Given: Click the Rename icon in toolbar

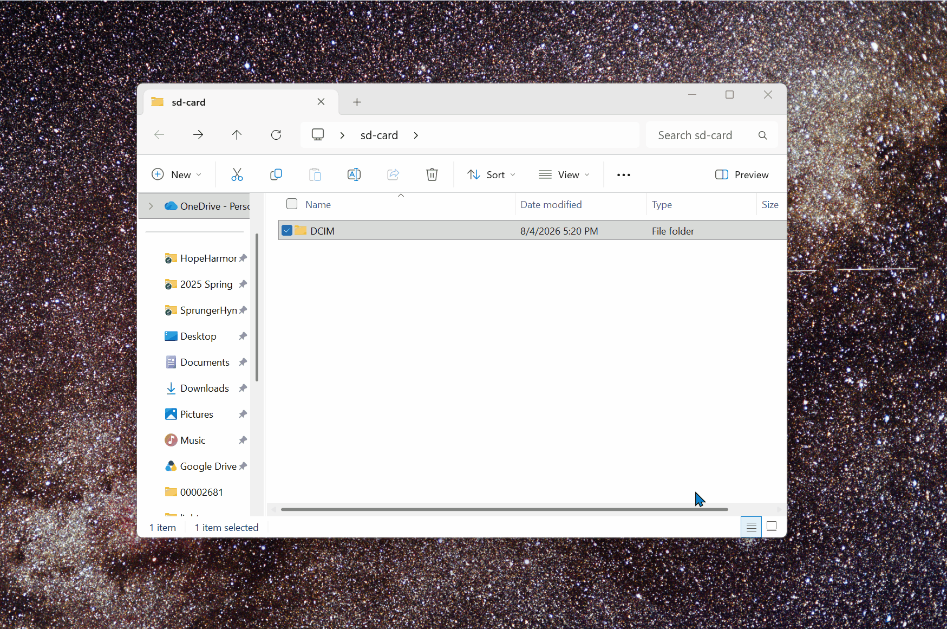Looking at the screenshot, I should pos(354,174).
